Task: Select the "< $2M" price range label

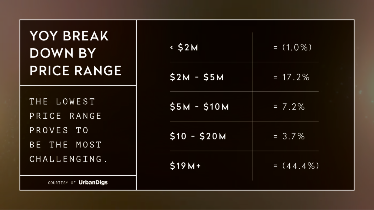Action: [184, 48]
